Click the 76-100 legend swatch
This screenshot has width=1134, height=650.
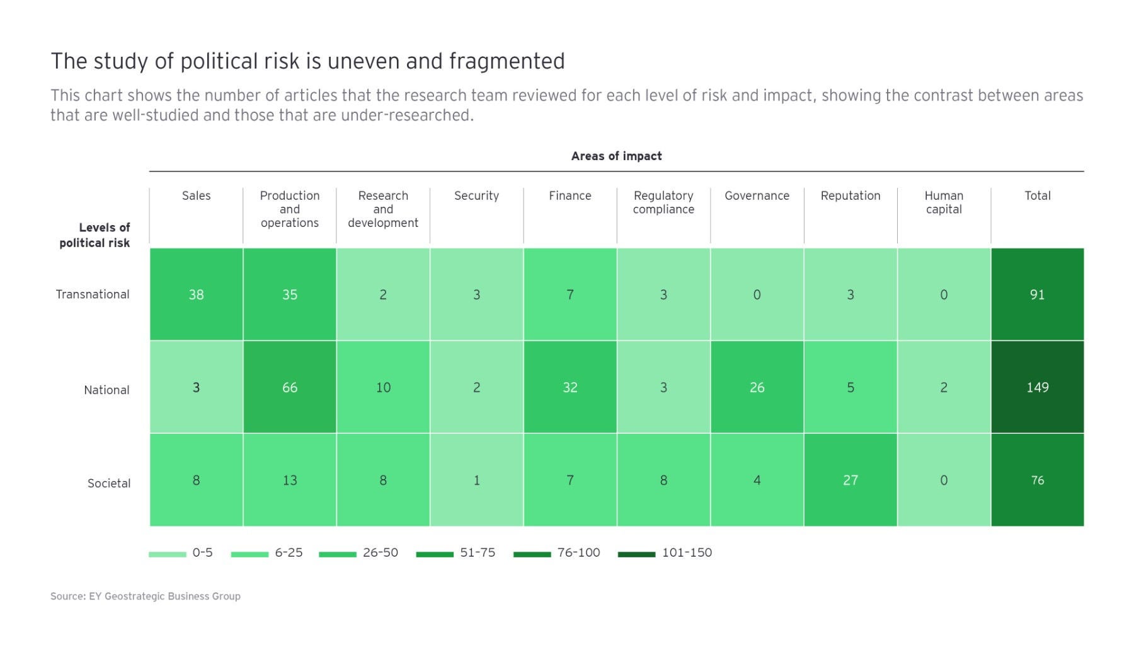tap(532, 555)
